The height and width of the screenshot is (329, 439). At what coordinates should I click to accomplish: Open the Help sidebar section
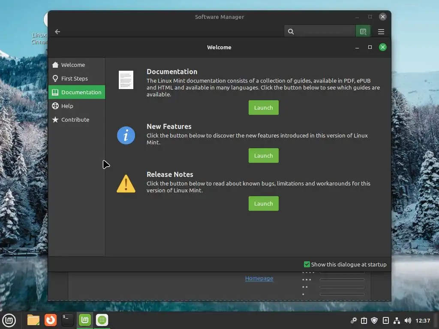point(77,106)
